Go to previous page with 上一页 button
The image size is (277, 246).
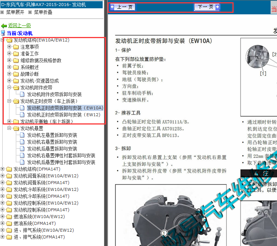[122, 7]
